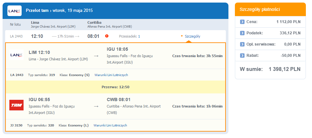
Task: Expand the Cena price arrow icon
Action: click(242, 22)
